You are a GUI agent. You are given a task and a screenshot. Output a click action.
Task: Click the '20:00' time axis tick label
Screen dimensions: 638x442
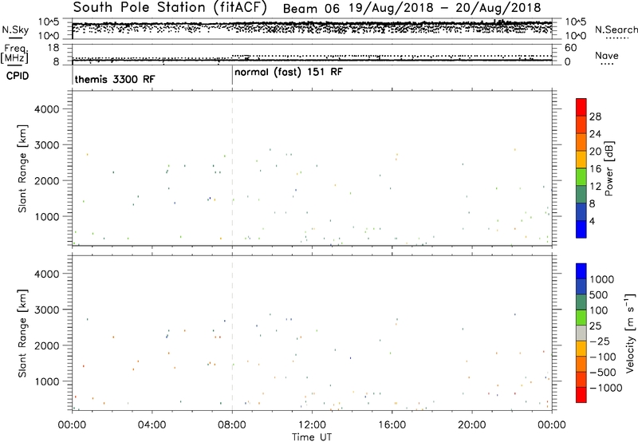(x=471, y=425)
